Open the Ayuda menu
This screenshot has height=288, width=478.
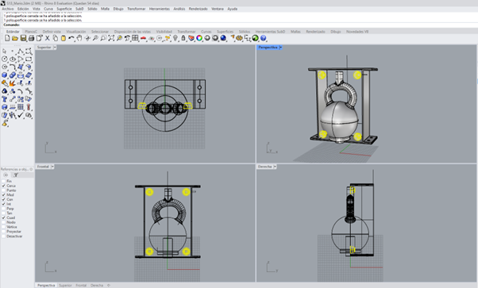pos(233,9)
